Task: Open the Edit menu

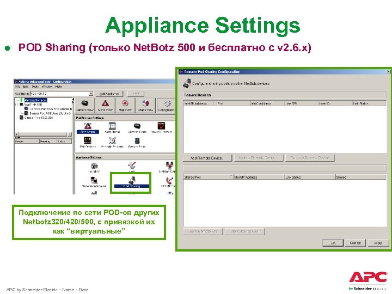Action: (x=26, y=87)
